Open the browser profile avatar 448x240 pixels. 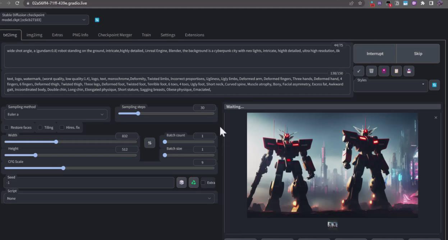[440, 3]
